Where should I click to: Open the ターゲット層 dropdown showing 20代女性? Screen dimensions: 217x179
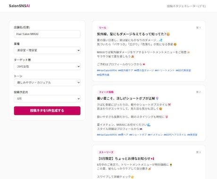click(47, 66)
